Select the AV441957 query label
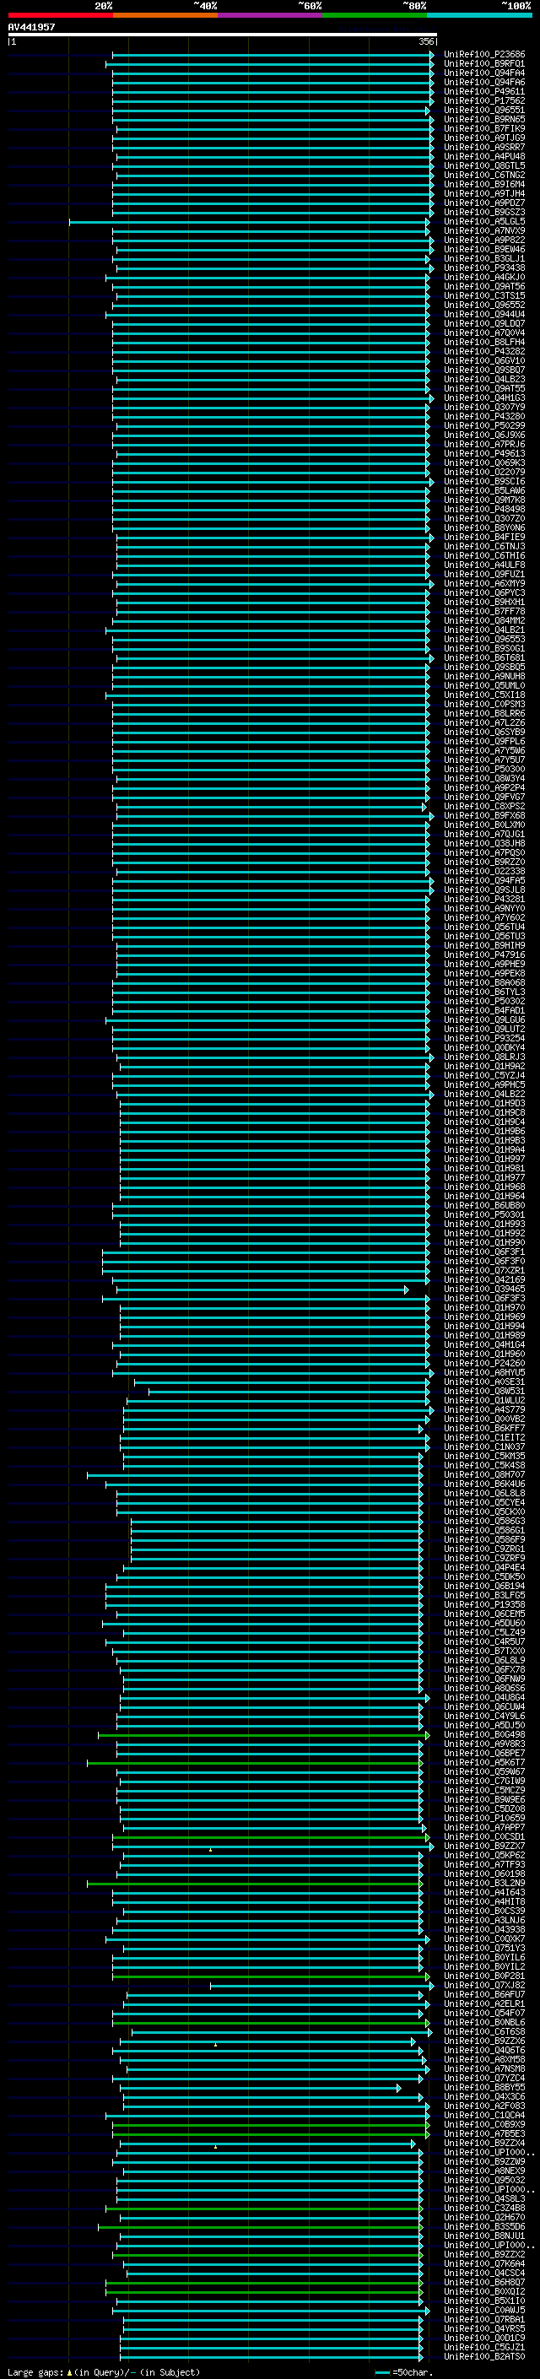The image size is (540, 2379). tap(31, 28)
